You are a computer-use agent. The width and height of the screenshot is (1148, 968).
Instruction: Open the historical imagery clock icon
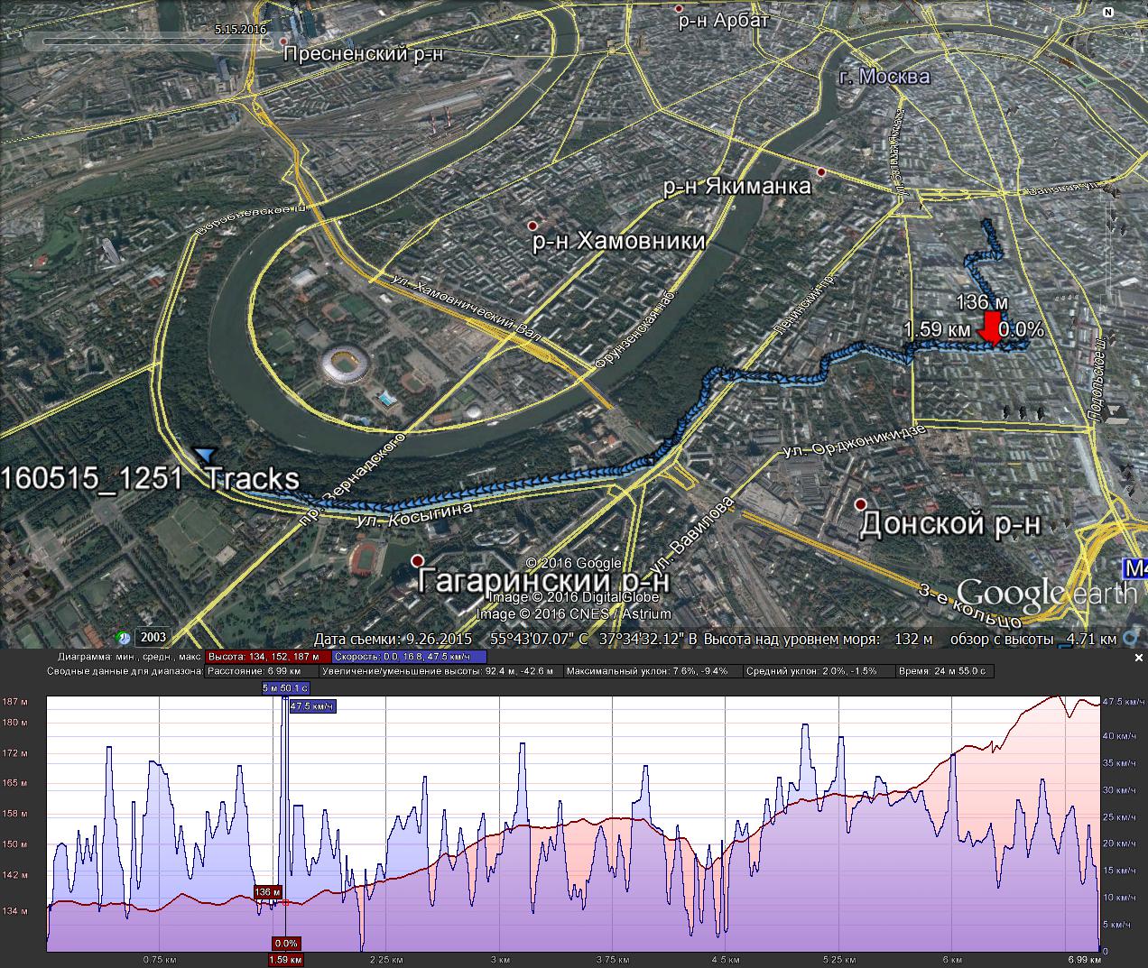124,637
